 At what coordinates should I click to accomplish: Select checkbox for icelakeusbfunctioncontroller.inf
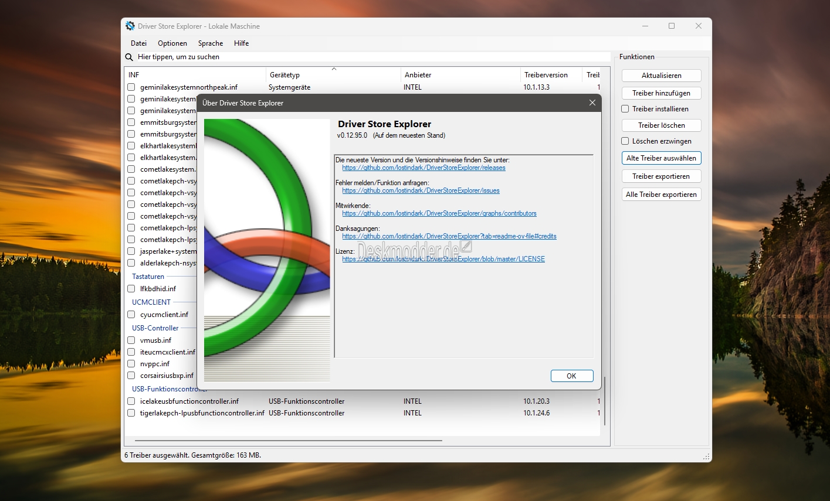click(131, 401)
